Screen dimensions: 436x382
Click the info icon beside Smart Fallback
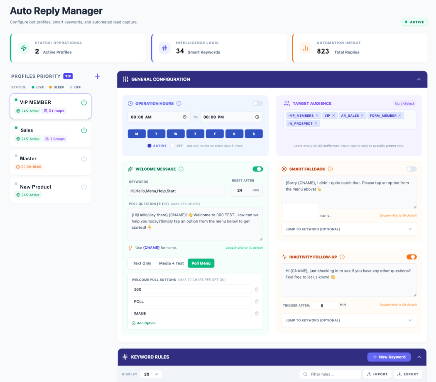tap(330, 169)
